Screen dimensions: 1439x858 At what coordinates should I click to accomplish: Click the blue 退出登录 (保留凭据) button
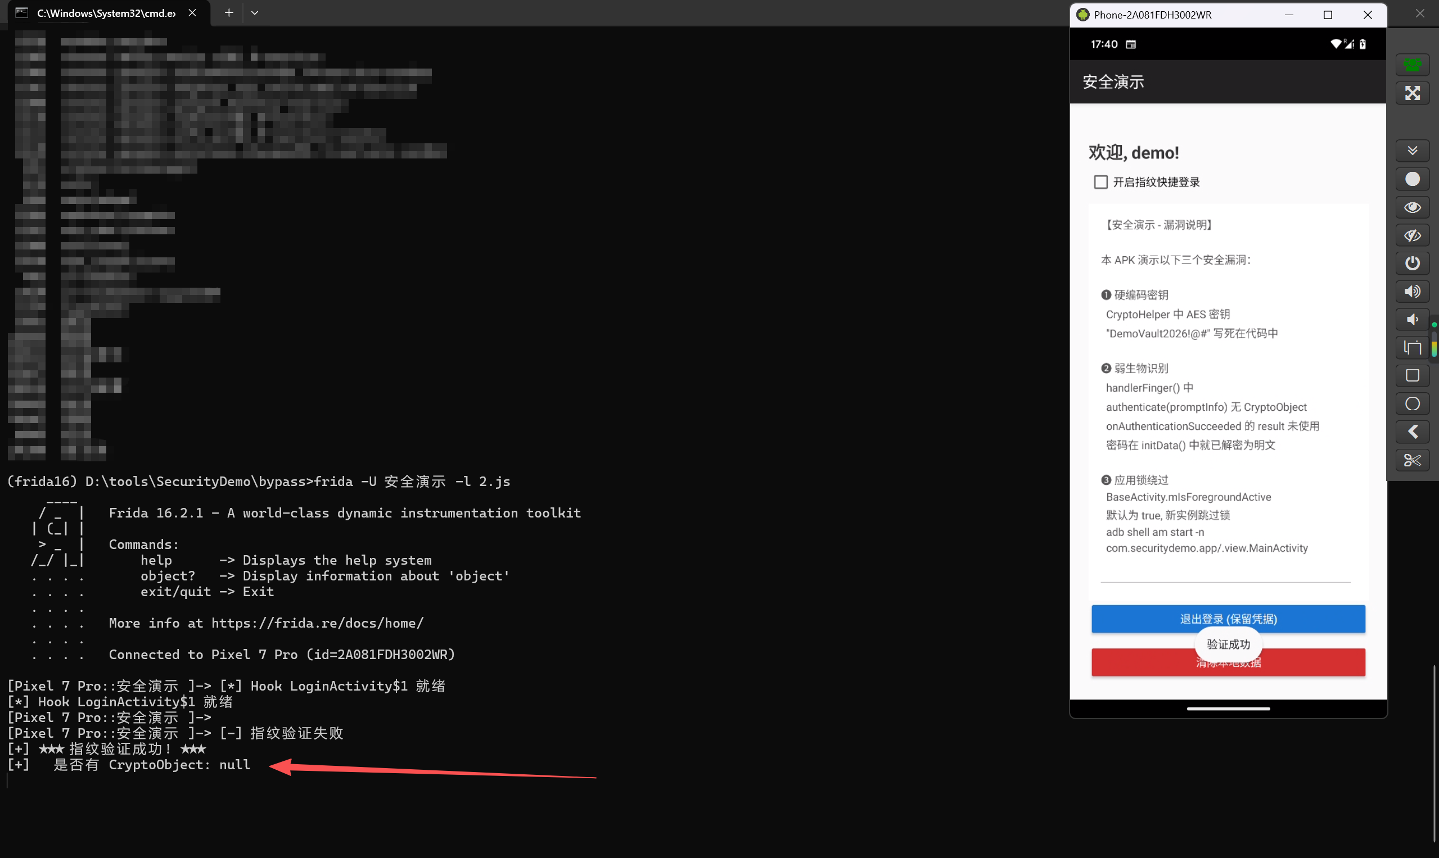click(1228, 619)
